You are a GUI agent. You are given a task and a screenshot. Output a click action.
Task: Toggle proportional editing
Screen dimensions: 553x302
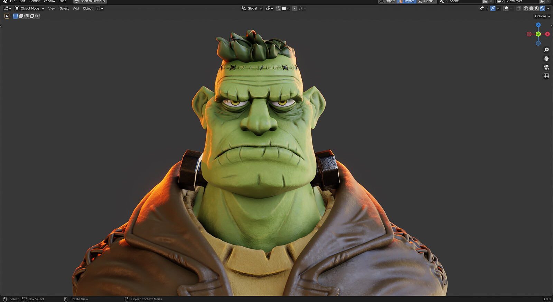(x=294, y=8)
